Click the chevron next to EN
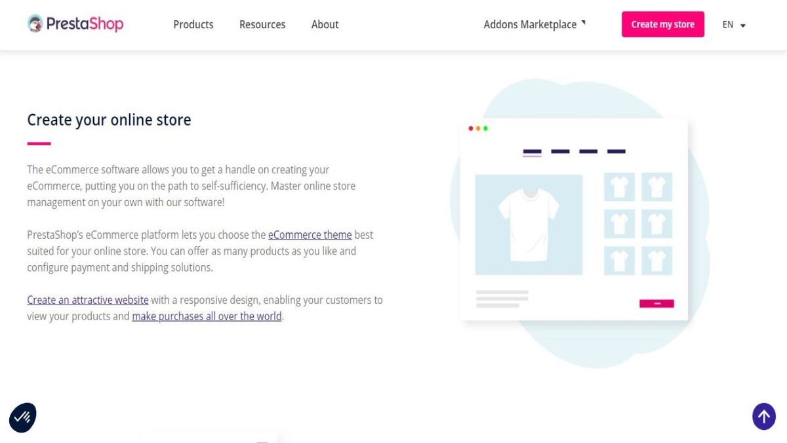The width and height of the screenshot is (787, 443). pyautogui.click(x=742, y=26)
